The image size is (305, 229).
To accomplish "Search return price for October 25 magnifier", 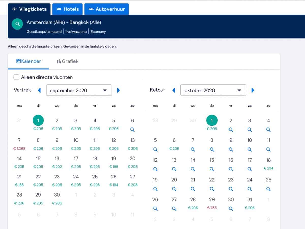I will (268, 189).
